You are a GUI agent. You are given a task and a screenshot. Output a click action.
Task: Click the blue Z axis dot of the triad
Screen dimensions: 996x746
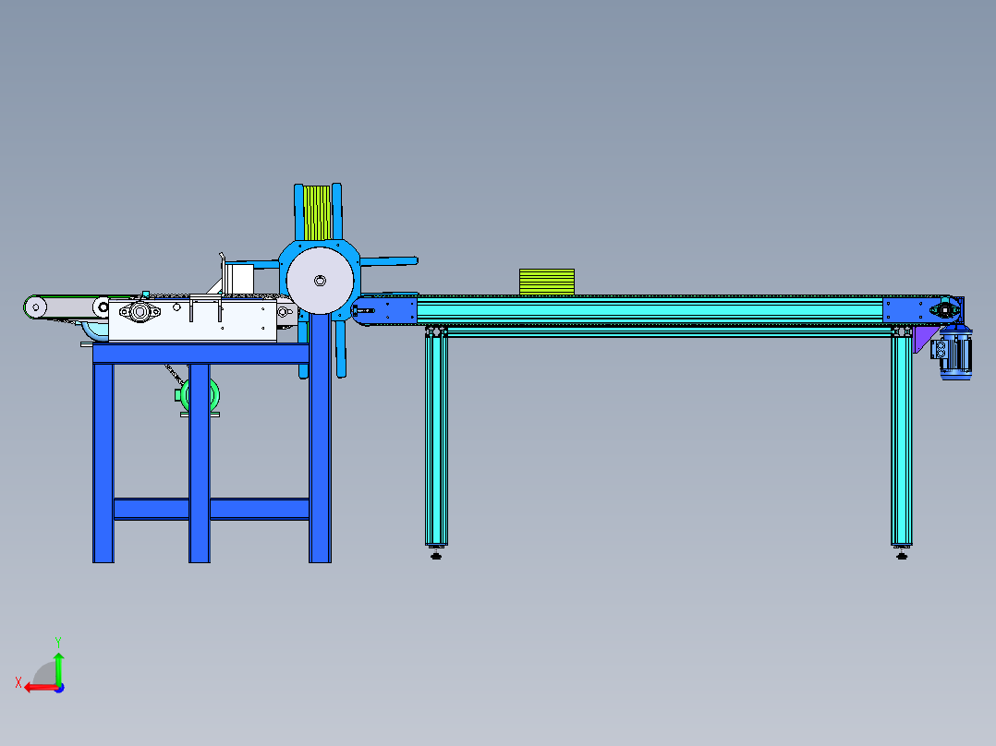pos(59,688)
